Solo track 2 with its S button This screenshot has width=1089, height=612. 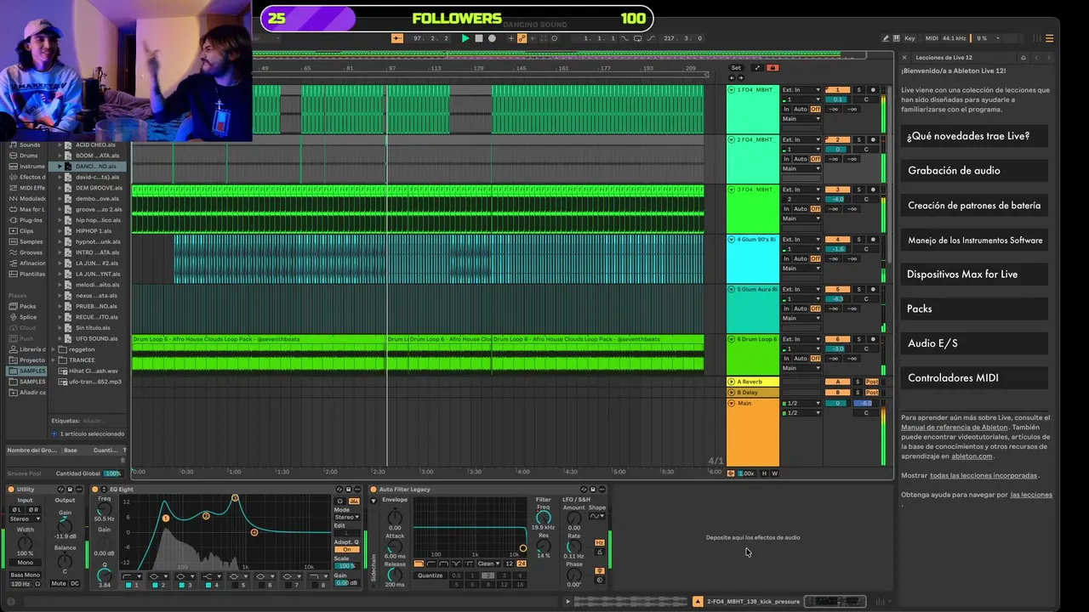(x=858, y=139)
